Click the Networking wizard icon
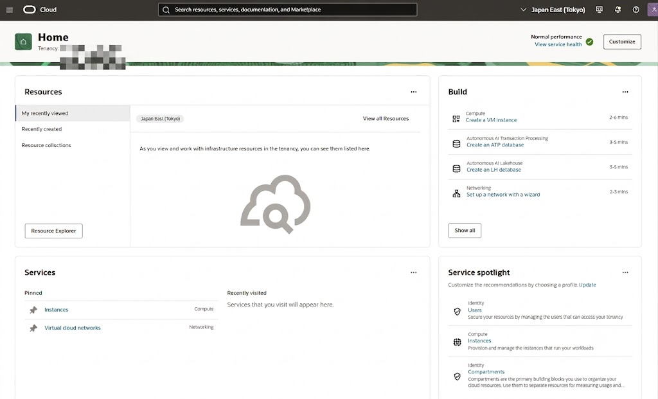 click(x=457, y=193)
